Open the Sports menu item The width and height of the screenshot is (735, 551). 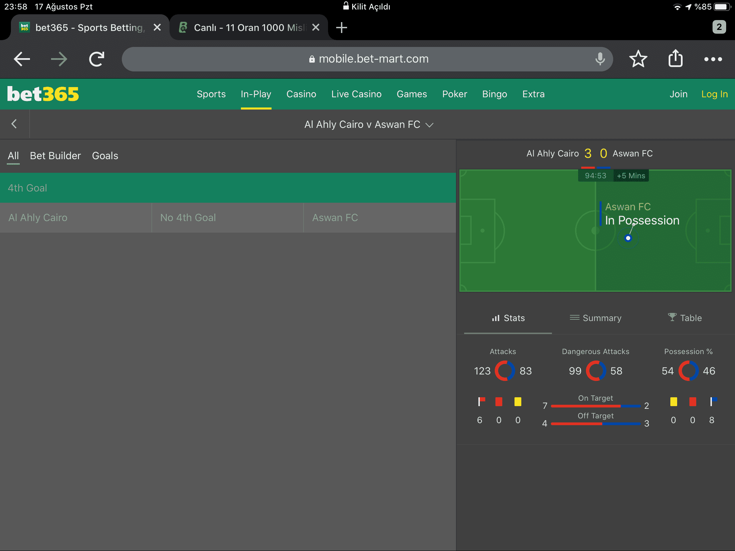[x=211, y=94]
